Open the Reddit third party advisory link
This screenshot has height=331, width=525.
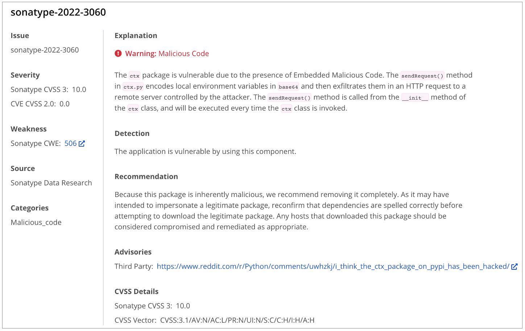333,267
